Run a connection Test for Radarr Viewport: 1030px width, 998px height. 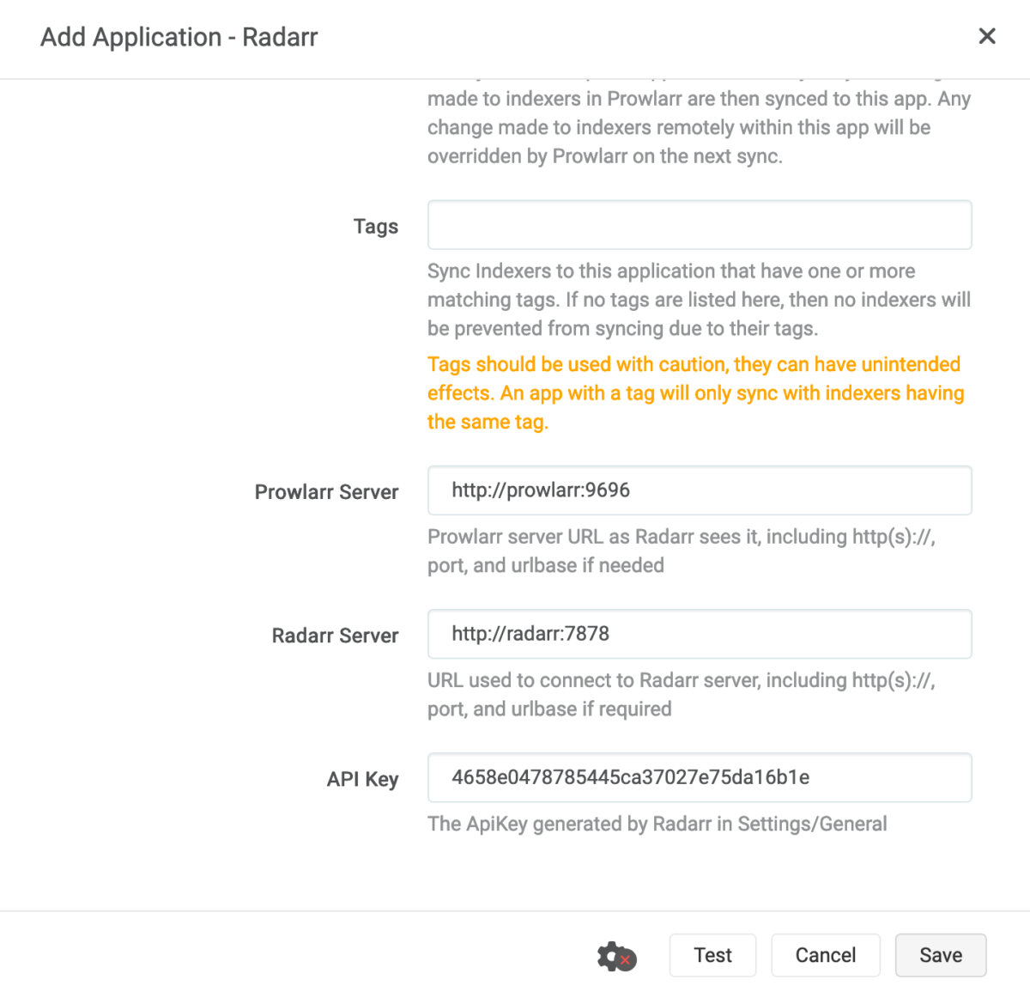coord(712,955)
